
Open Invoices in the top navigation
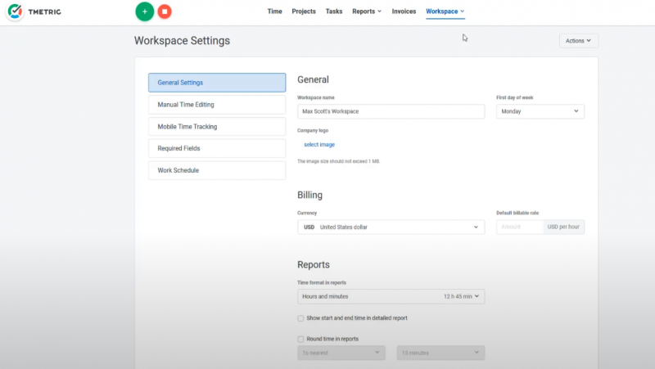(x=404, y=11)
